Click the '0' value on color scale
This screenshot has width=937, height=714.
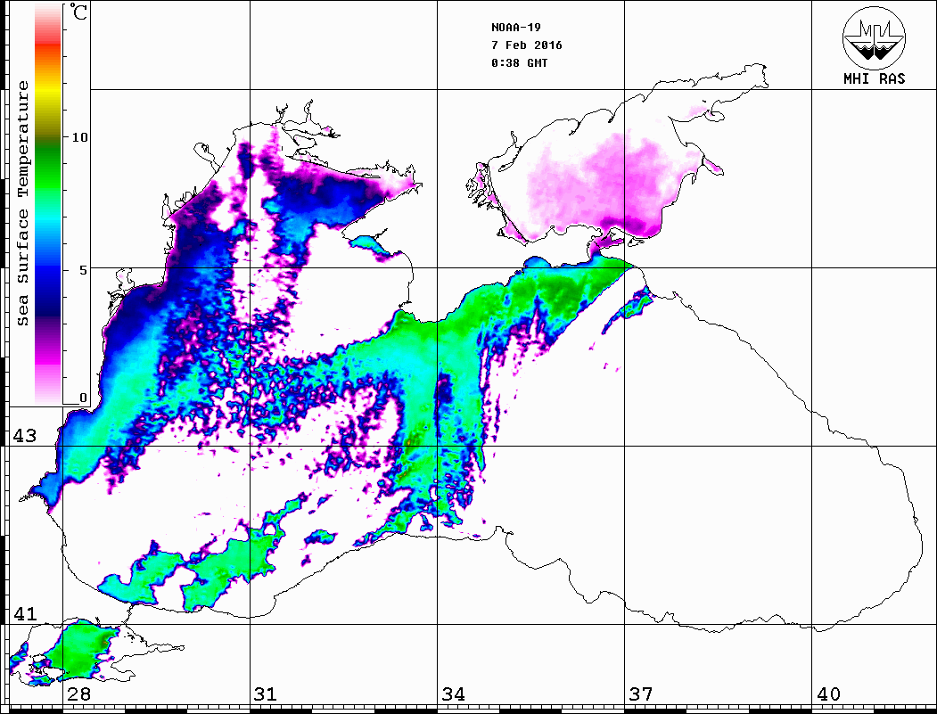point(83,398)
